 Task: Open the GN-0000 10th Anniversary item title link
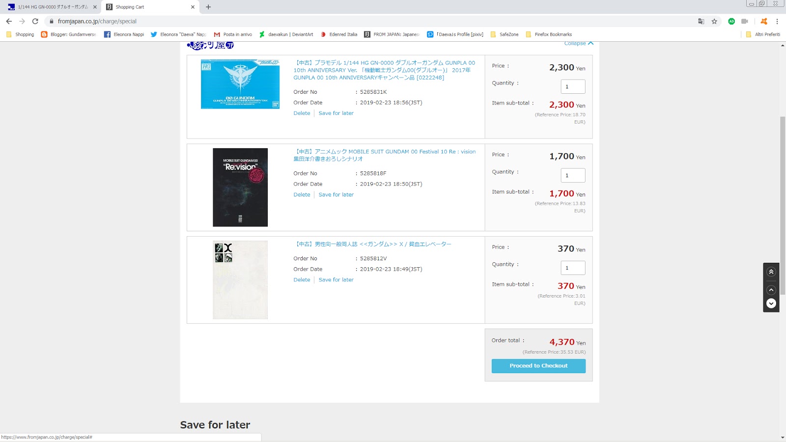tap(384, 70)
